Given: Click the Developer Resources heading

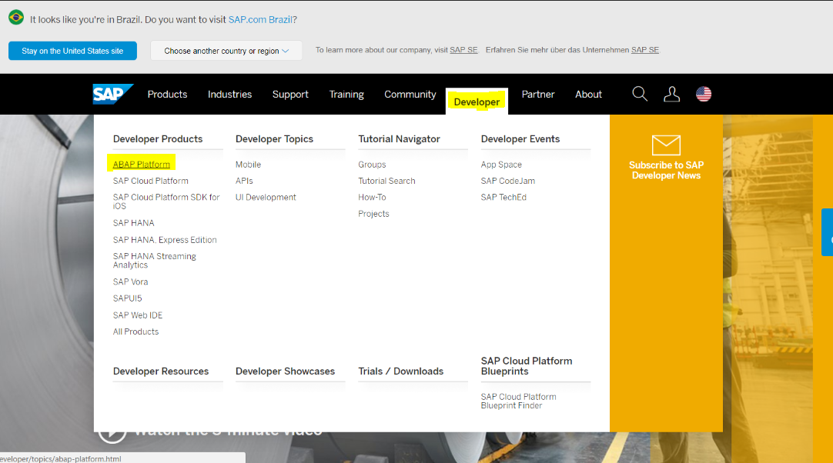Looking at the screenshot, I should 161,371.
